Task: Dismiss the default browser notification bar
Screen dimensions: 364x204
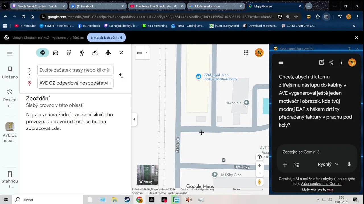Action: (357, 37)
